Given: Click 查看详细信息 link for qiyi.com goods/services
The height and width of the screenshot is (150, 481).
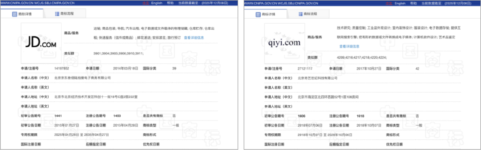Looking at the screenshot, I should [349, 46].
